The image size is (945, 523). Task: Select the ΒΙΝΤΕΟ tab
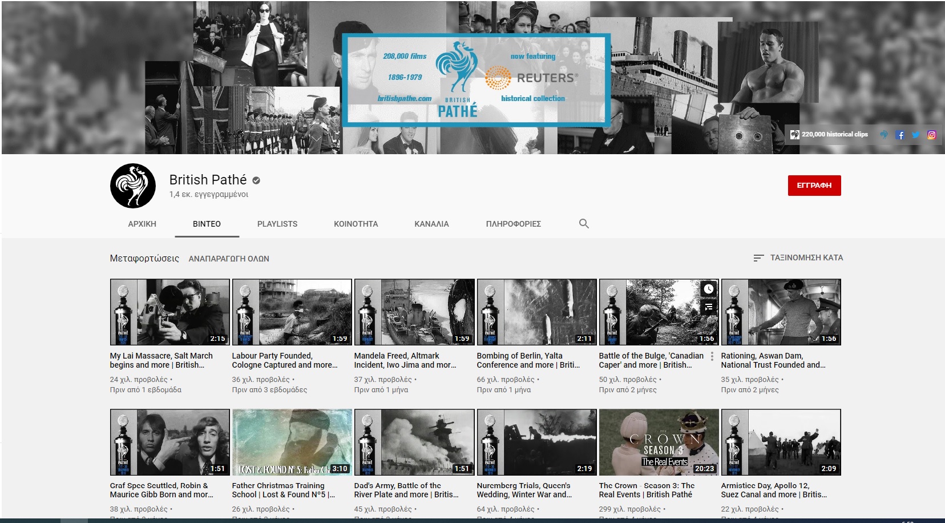click(207, 224)
